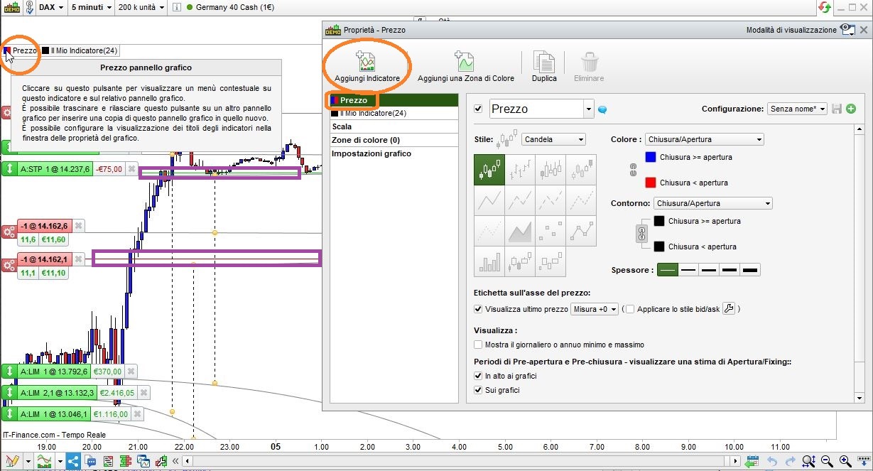873x471 pixels.
Task: Click the chart scrollbar right arrow
Action: (735, 462)
